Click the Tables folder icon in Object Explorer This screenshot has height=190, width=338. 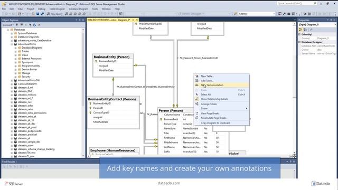point(20,51)
